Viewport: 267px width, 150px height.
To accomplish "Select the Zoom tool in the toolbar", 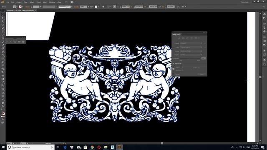I will 3,106.
